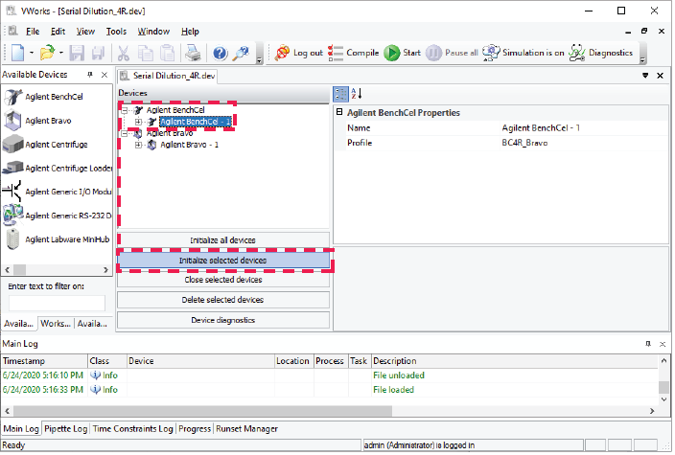Click the New file toolbar icon

17,53
